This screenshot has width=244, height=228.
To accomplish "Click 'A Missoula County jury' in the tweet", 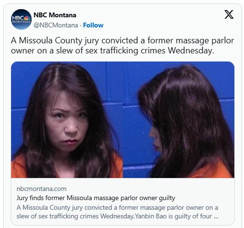I will pos(55,40).
